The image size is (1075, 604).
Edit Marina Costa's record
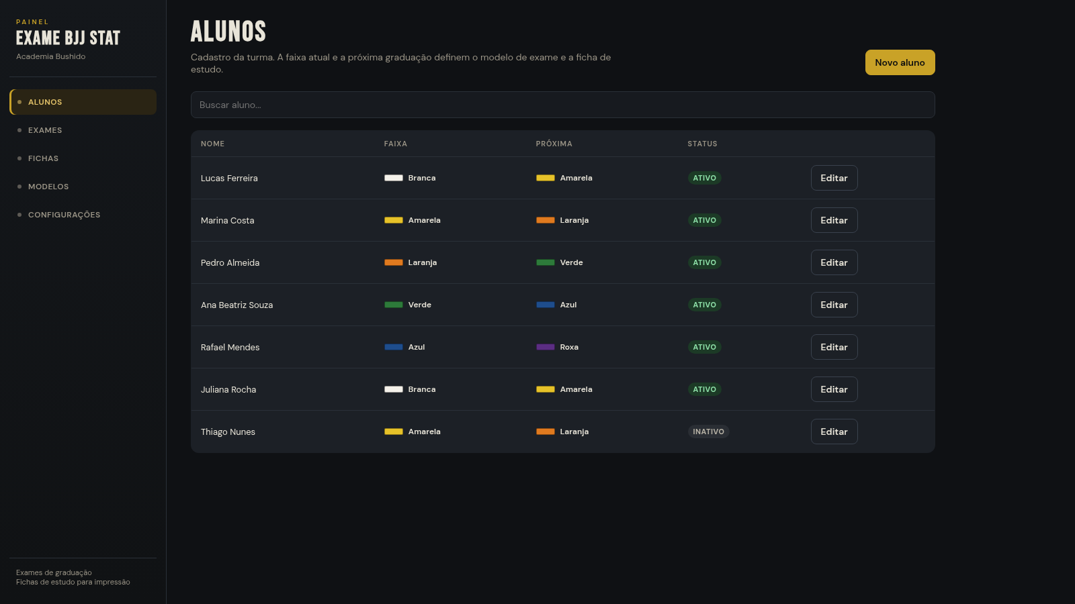point(834,220)
